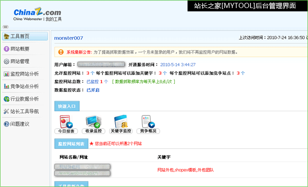The width and height of the screenshot is (308, 187).
Task: Click the 关键字 column header
Action: point(164,157)
